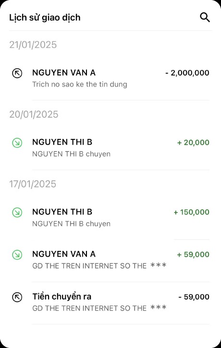Select the + 20,000 amount
Screen dimensions: 221x348
(x=193, y=142)
